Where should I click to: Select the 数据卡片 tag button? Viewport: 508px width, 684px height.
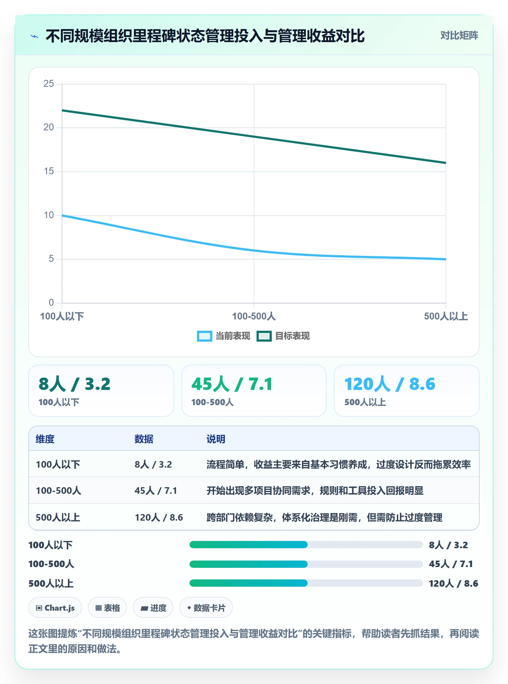point(206,608)
